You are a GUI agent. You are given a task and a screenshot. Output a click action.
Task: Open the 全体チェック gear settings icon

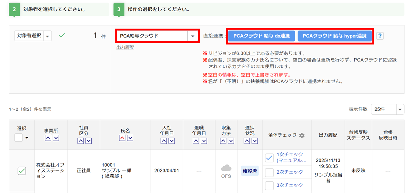[302, 135]
